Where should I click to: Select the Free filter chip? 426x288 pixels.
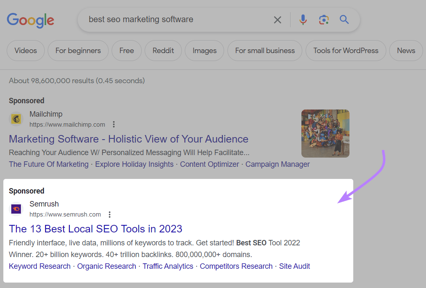click(126, 51)
